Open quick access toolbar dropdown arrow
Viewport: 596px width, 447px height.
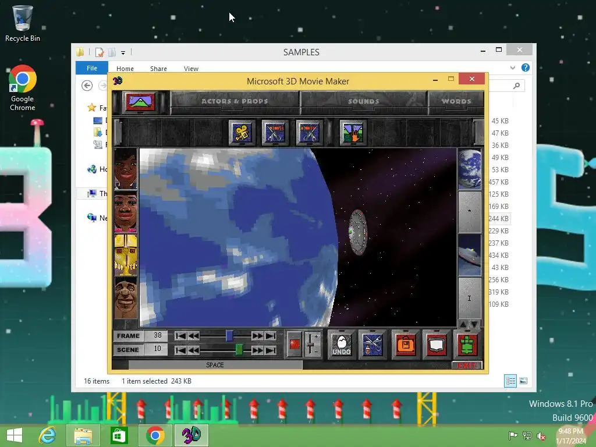[123, 53]
